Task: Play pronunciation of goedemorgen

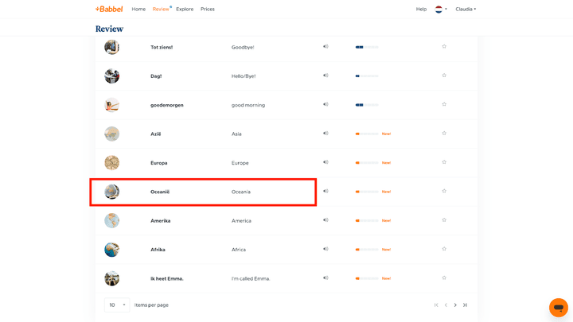Action: point(325,105)
